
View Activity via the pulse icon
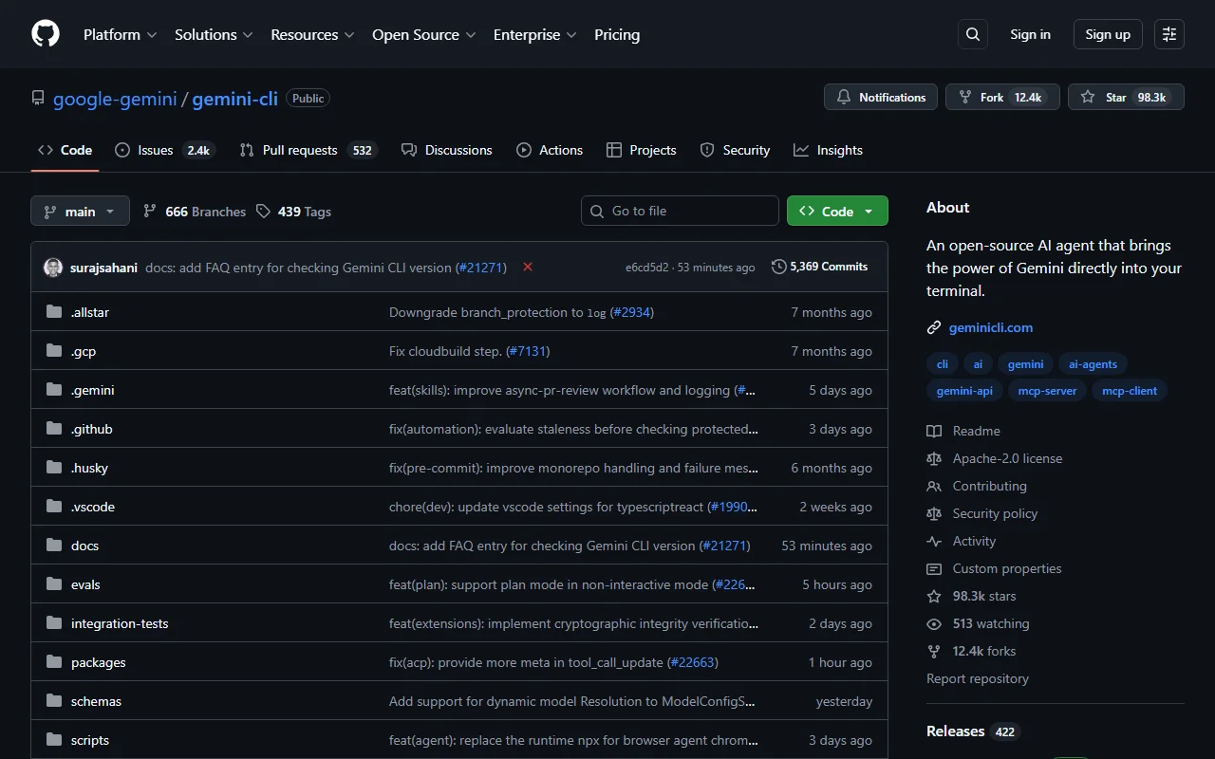tap(935, 541)
